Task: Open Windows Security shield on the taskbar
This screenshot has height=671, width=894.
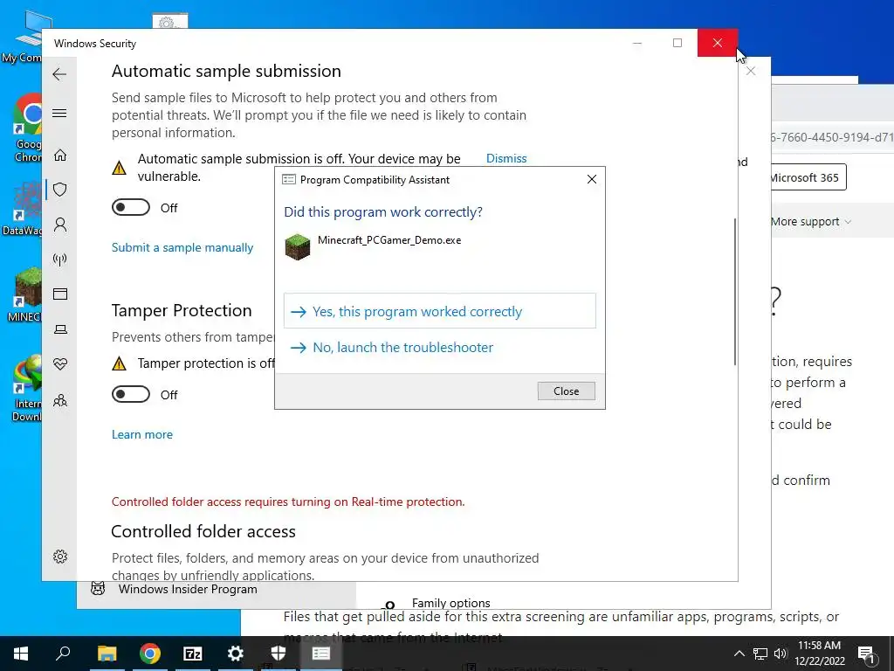Action: pyautogui.click(x=278, y=654)
